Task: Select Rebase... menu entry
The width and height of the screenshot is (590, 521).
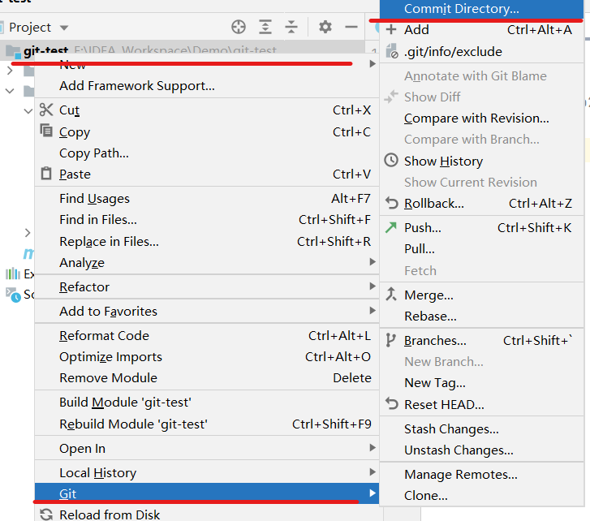Action: click(x=481, y=316)
